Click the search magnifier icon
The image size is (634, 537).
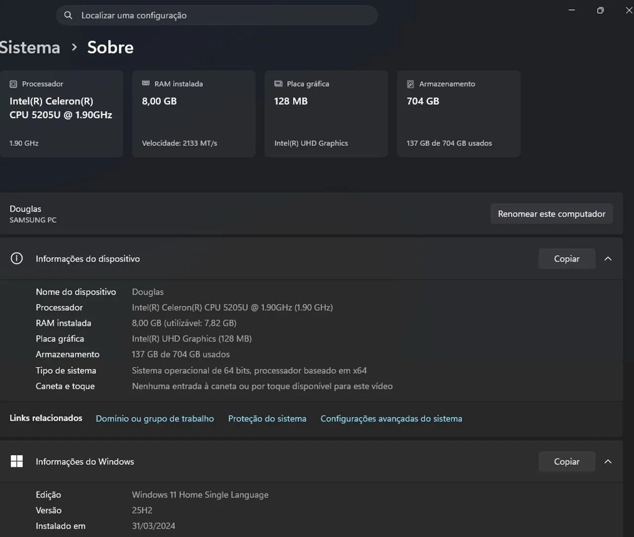[x=68, y=15]
